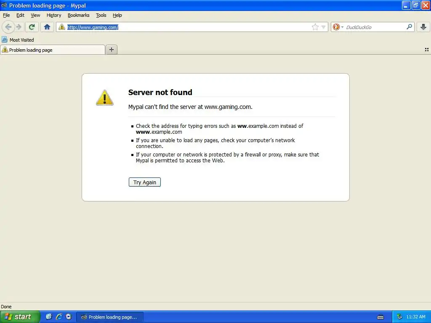431x323 pixels.
Task: Click the large yellow warning triangle on error page
Action: point(105,98)
